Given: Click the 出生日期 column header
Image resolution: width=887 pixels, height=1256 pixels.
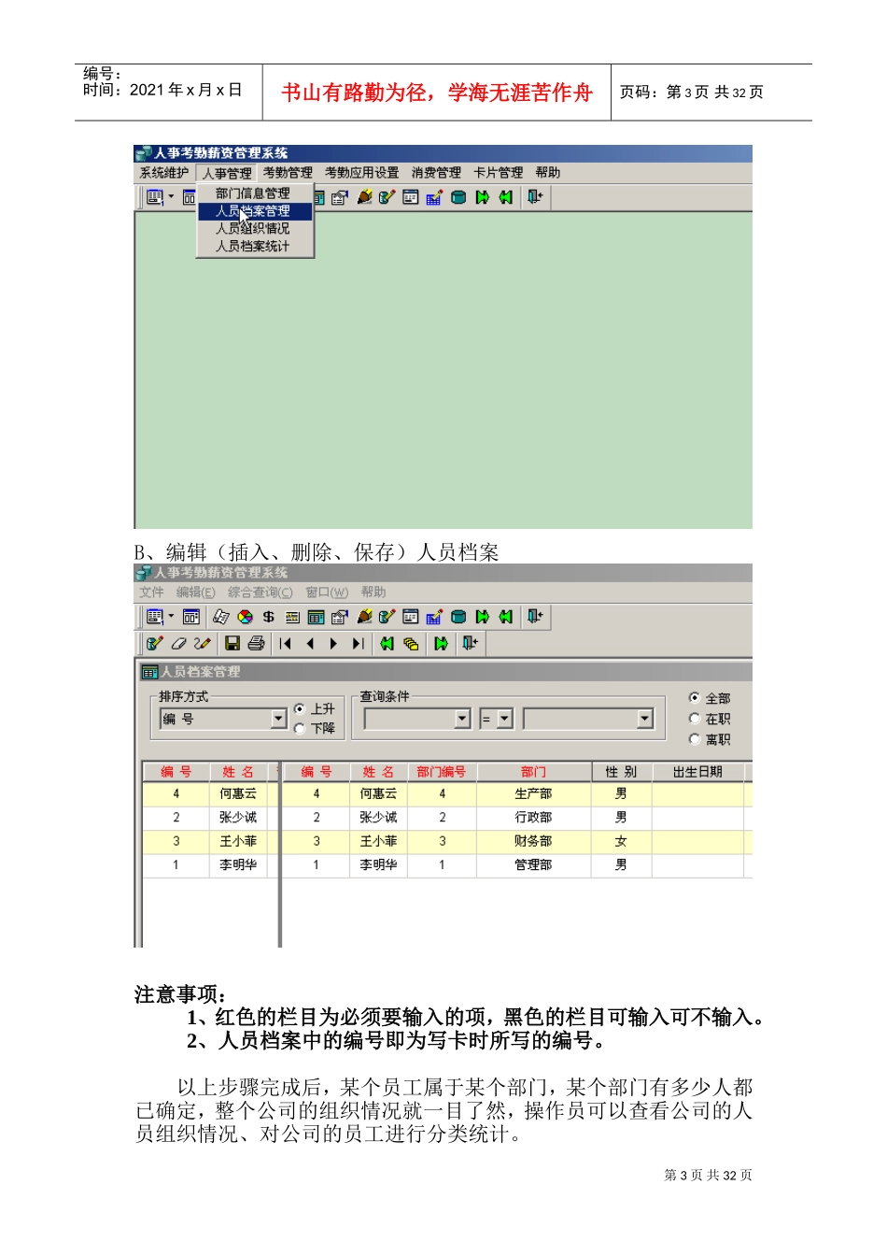Looking at the screenshot, I should pos(698,772).
